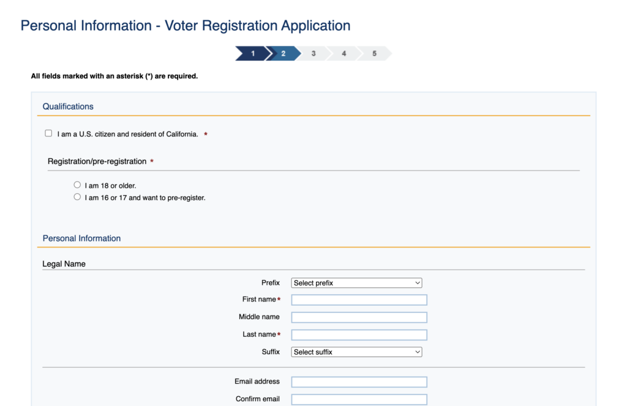This screenshot has width=627, height=406.
Task: Click step 3 in the progress indicator
Action: [x=313, y=54]
